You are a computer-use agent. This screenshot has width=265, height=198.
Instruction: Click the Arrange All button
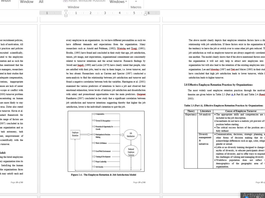tap(41, 2)
